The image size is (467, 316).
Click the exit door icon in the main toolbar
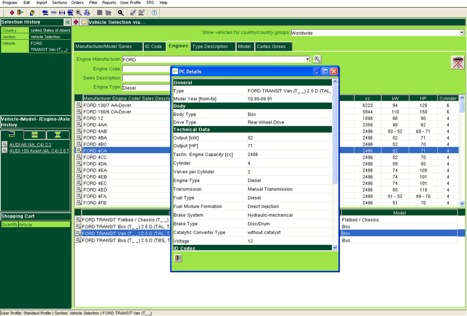(20, 12)
